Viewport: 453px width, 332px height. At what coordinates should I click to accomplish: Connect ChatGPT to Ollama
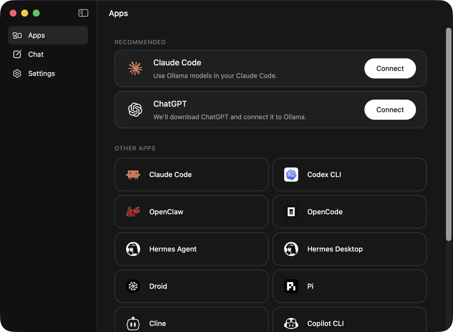pos(390,110)
